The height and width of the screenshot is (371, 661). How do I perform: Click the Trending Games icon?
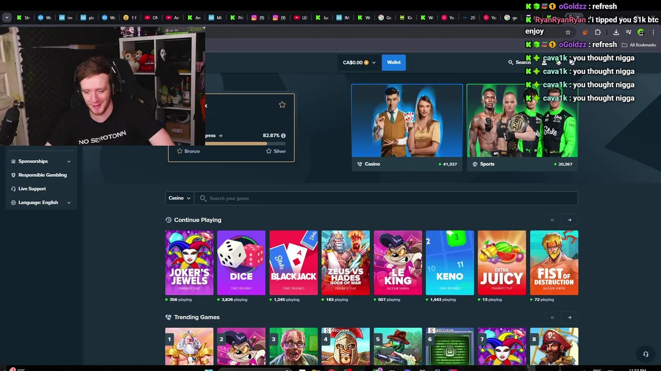tap(168, 317)
